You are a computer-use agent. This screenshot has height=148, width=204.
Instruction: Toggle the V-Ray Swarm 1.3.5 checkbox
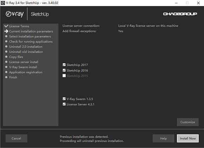[64, 99]
